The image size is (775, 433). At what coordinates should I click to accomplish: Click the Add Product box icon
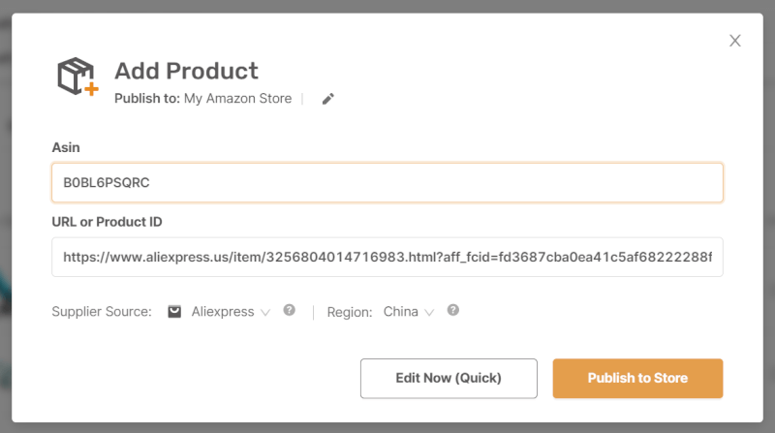(77, 77)
